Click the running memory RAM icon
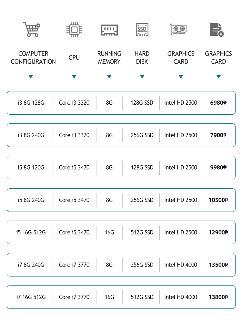 (x=109, y=30)
